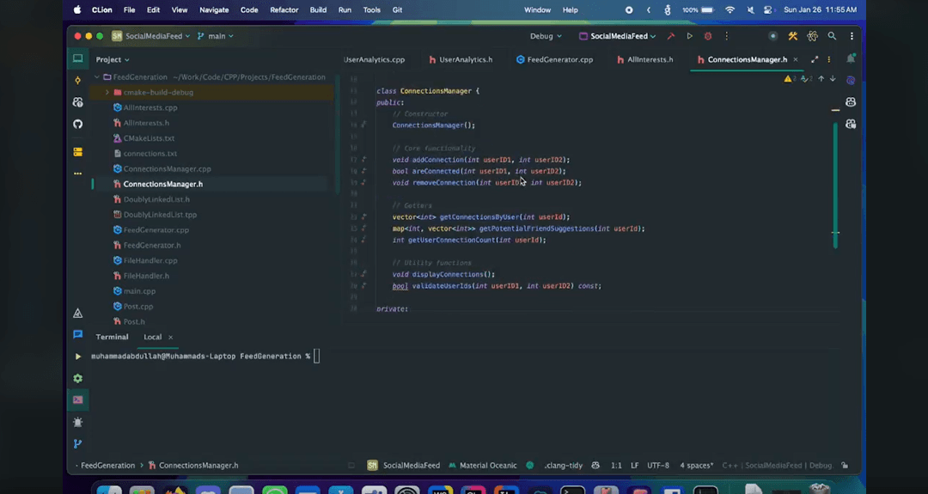
Task: Open the Messages chat bubble sidebar icon
Action: tap(77, 334)
